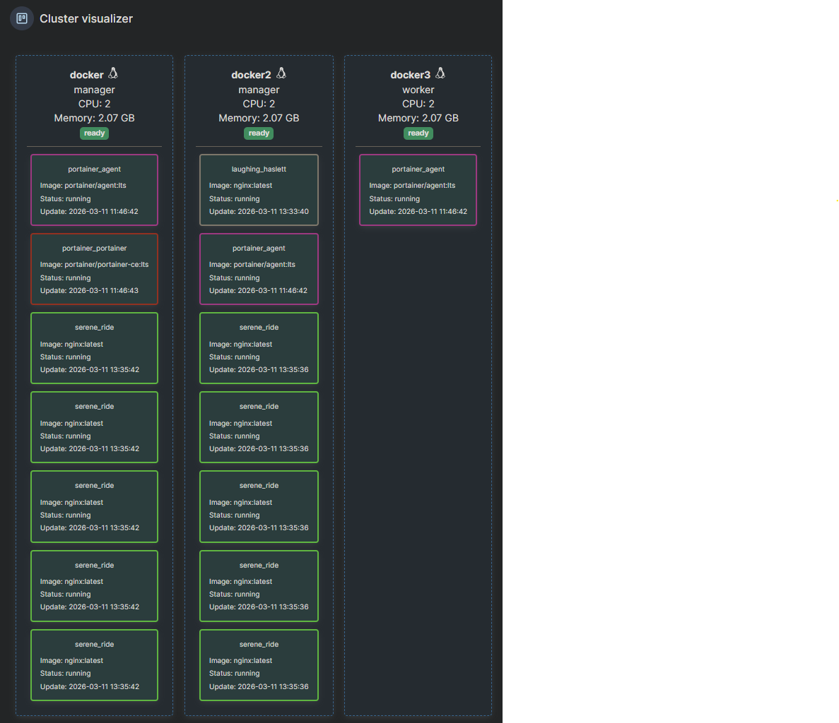Image resolution: width=839 pixels, height=723 pixels.
Task: Click the ready status badge for docker3
Action: [x=418, y=133]
